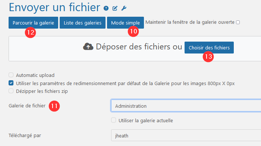
Task: Click the cloud upload icon
Action: click(x=88, y=46)
